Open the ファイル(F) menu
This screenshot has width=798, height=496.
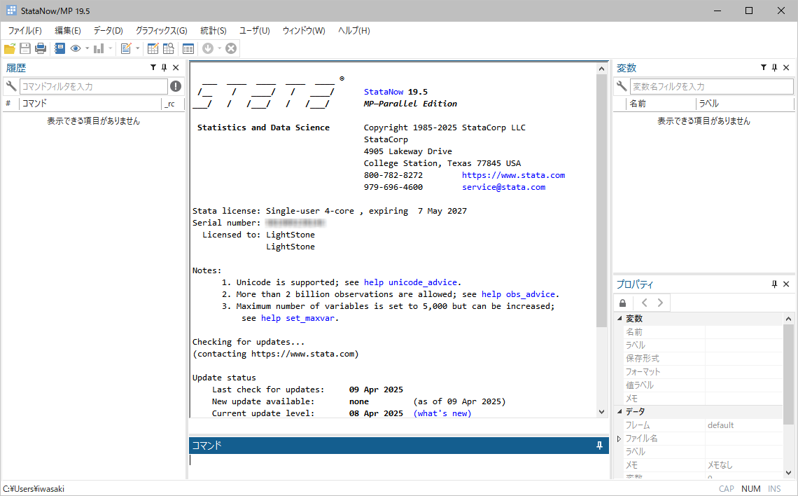[x=25, y=31]
